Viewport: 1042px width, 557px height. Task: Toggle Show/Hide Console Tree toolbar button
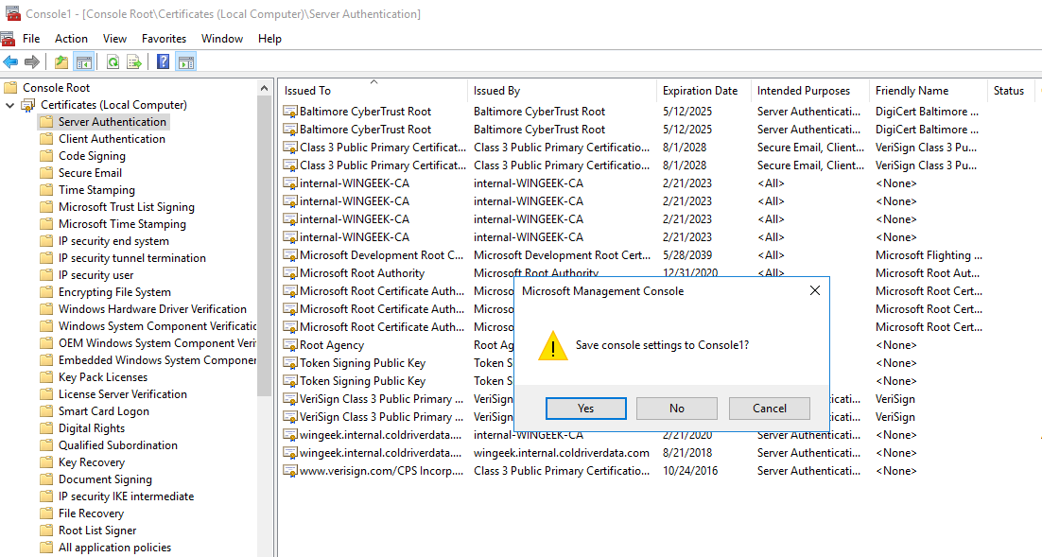pos(84,62)
